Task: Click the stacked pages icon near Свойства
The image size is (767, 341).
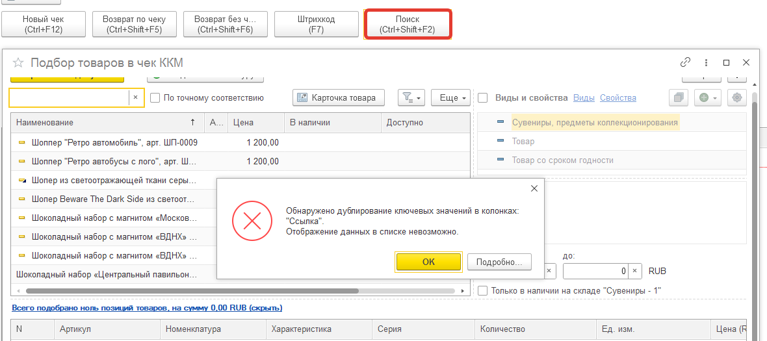Action: coord(678,97)
